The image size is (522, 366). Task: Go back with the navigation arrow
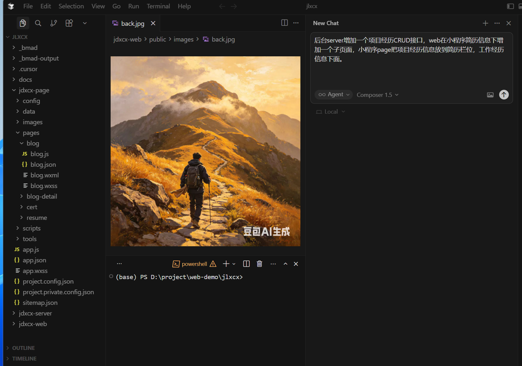[222, 6]
